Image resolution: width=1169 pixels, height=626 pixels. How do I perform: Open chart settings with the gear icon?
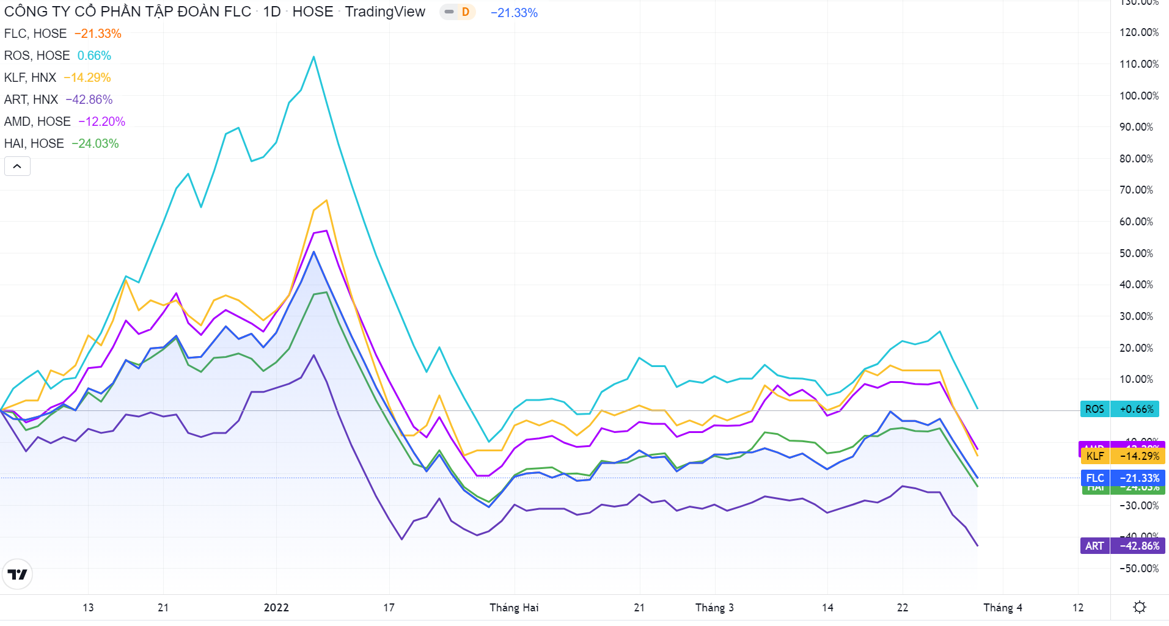point(1139,607)
